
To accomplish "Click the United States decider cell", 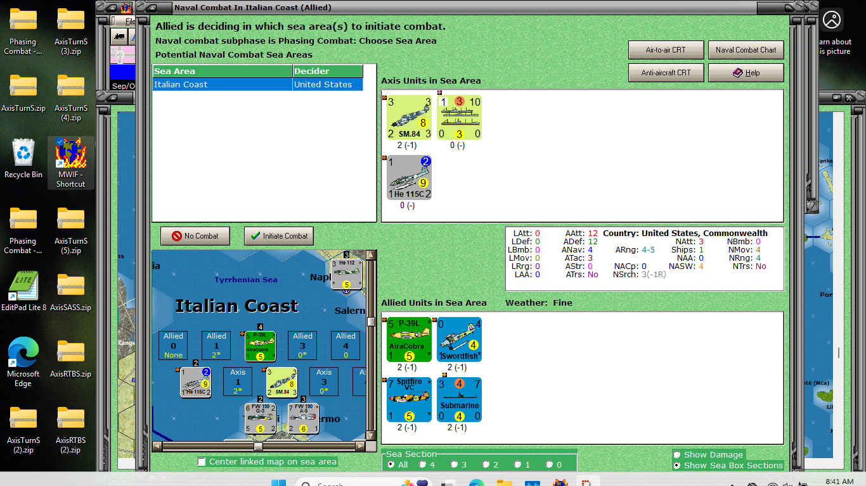I will (328, 85).
